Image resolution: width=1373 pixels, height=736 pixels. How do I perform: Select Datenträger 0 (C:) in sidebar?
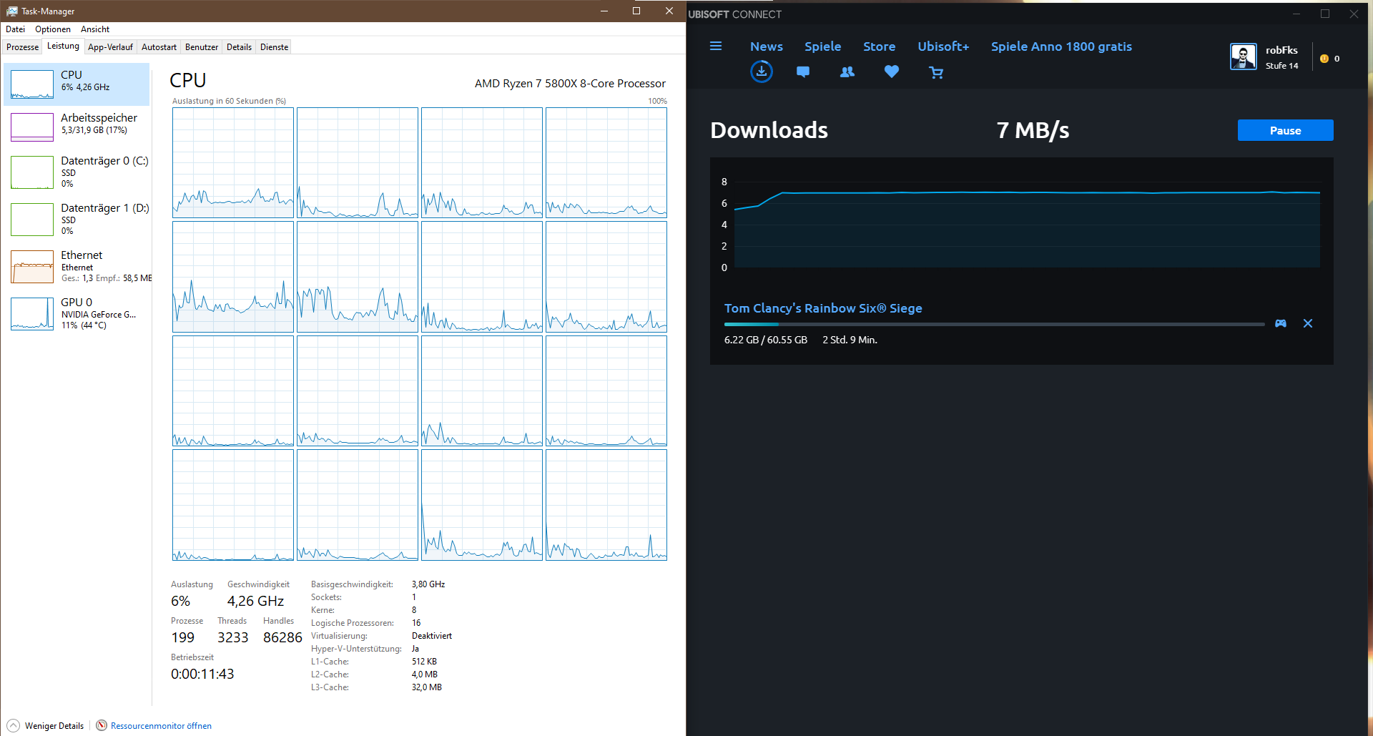(77, 172)
